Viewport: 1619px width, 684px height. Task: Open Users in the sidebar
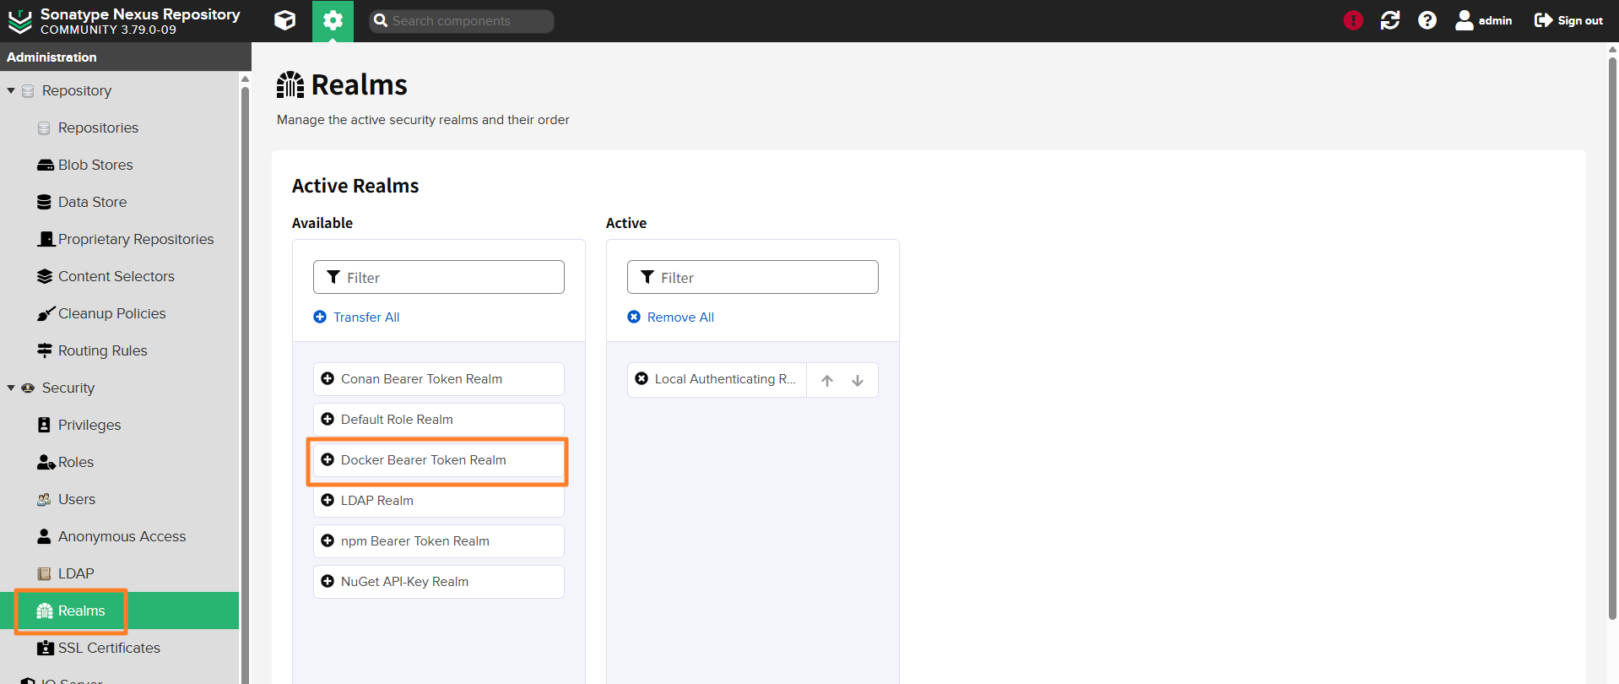(77, 499)
